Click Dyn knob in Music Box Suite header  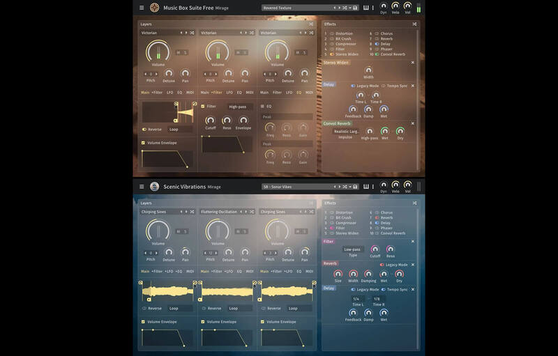click(x=383, y=6)
